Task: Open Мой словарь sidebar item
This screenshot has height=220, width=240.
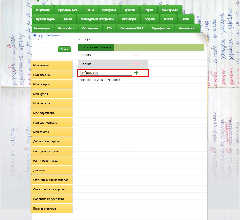Action: coord(51,103)
